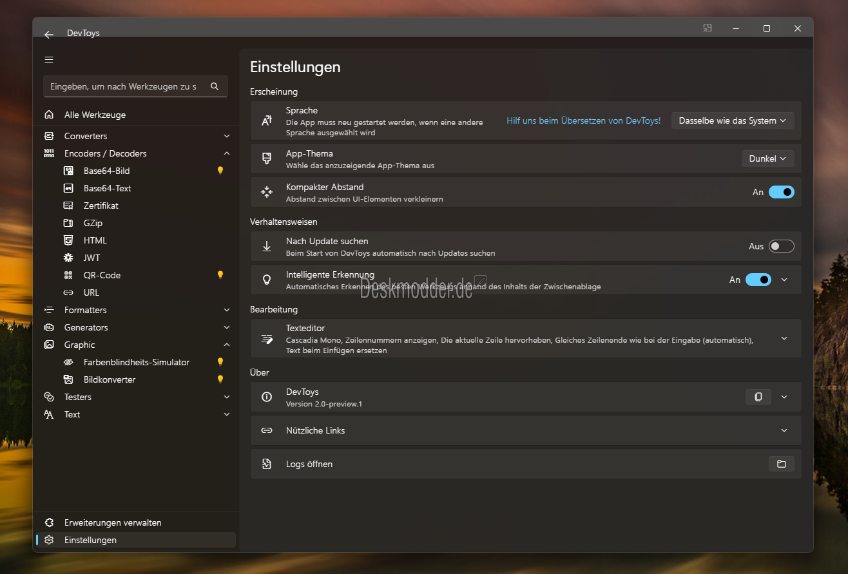Select Einstellungen in sidebar
The height and width of the screenshot is (574, 848).
click(136, 540)
